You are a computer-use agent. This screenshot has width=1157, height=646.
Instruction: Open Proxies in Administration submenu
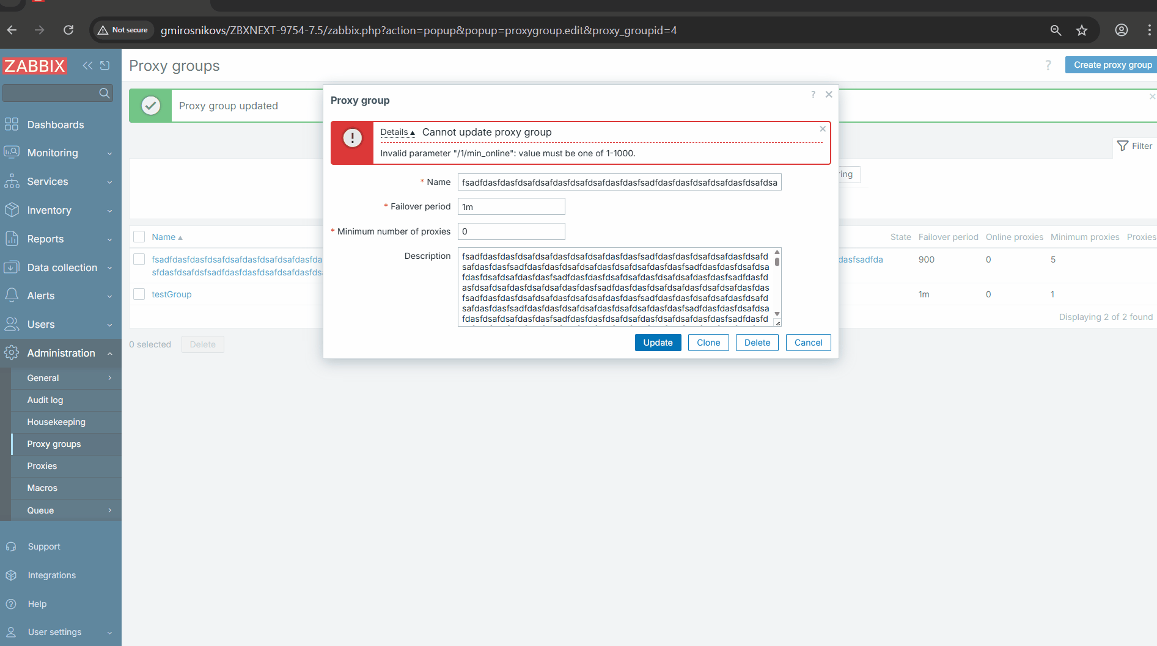coord(42,466)
